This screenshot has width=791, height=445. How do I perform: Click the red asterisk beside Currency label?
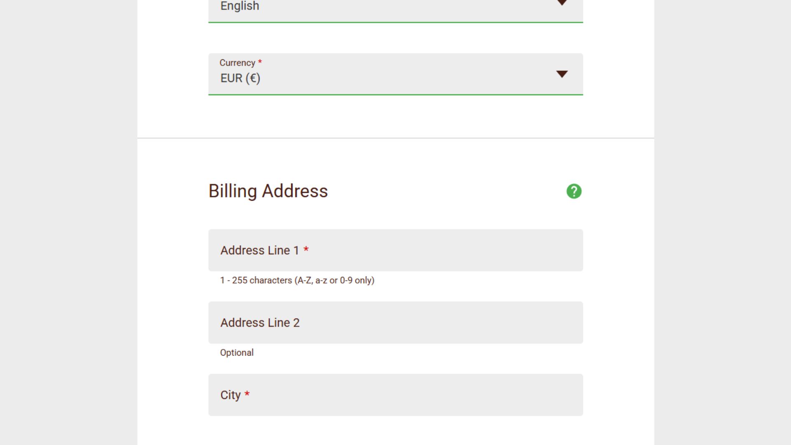point(260,61)
